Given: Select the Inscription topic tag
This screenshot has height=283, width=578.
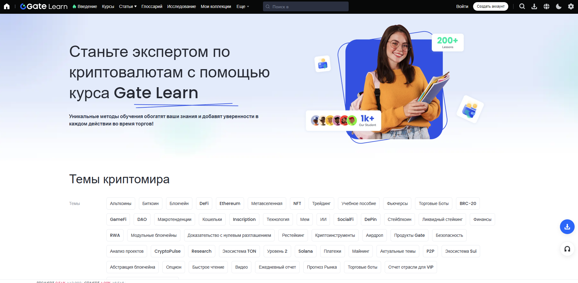Looking at the screenshot, I should (244, 219).
